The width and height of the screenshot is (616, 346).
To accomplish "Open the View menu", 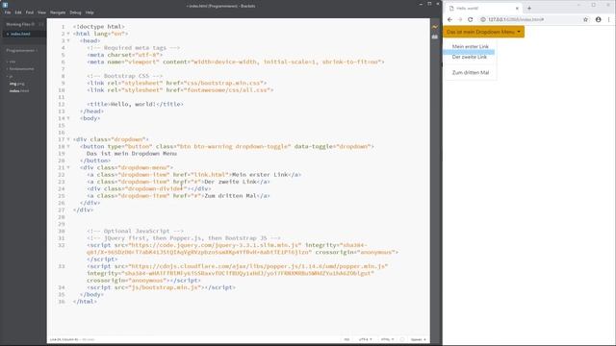I will pyautogui.click(x=41, y=12).
